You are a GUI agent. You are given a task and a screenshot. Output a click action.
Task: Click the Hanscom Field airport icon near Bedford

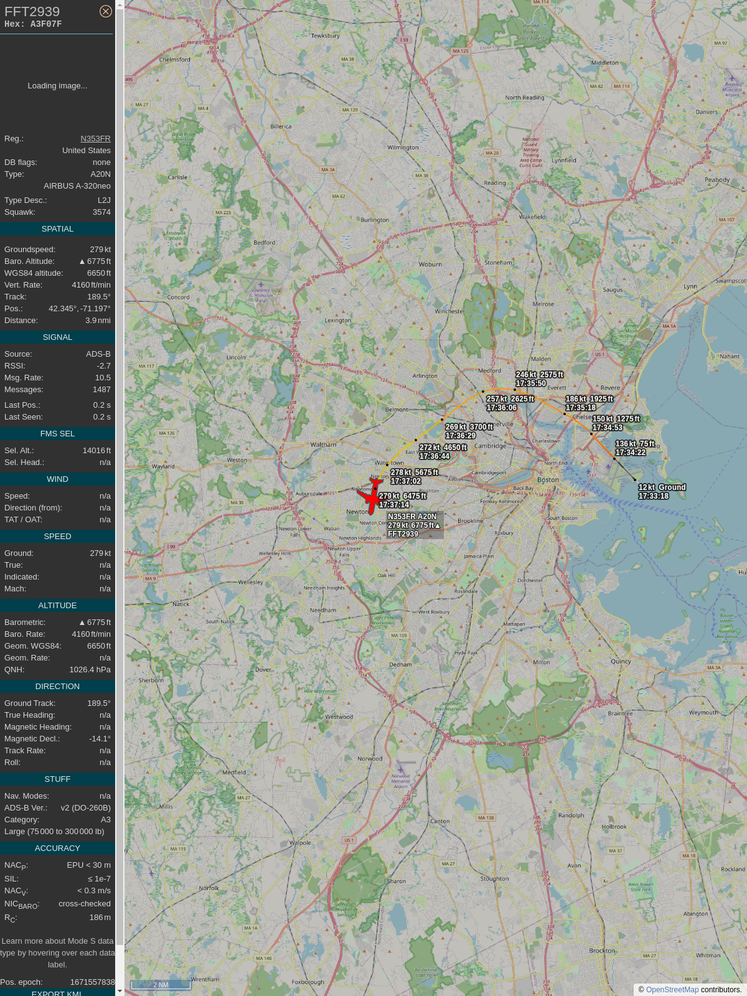pyautogui.click(x=260, y=284)
